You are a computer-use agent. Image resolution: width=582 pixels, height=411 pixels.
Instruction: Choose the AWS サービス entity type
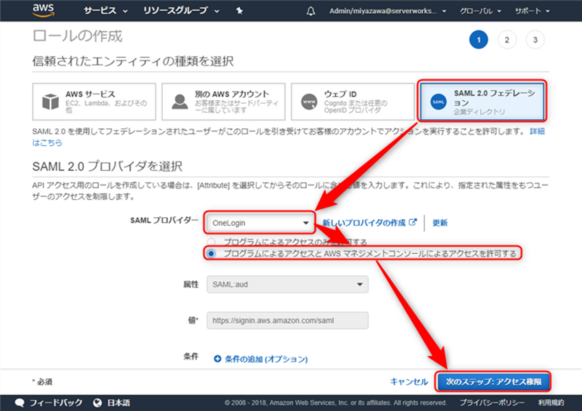[x=94, y=102]
